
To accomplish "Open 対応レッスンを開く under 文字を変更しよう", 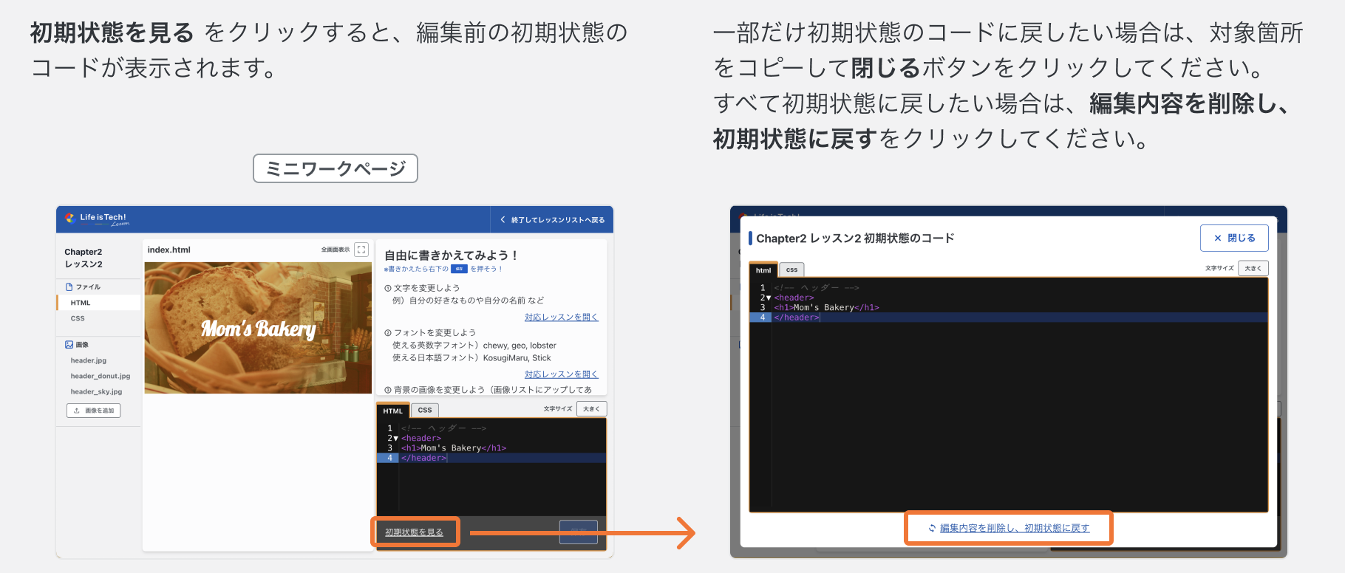I will point(562,317).
